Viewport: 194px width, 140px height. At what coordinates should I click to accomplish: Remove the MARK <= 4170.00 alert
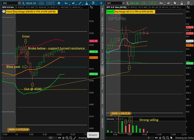pyautogui.click(x=27, y=129)
